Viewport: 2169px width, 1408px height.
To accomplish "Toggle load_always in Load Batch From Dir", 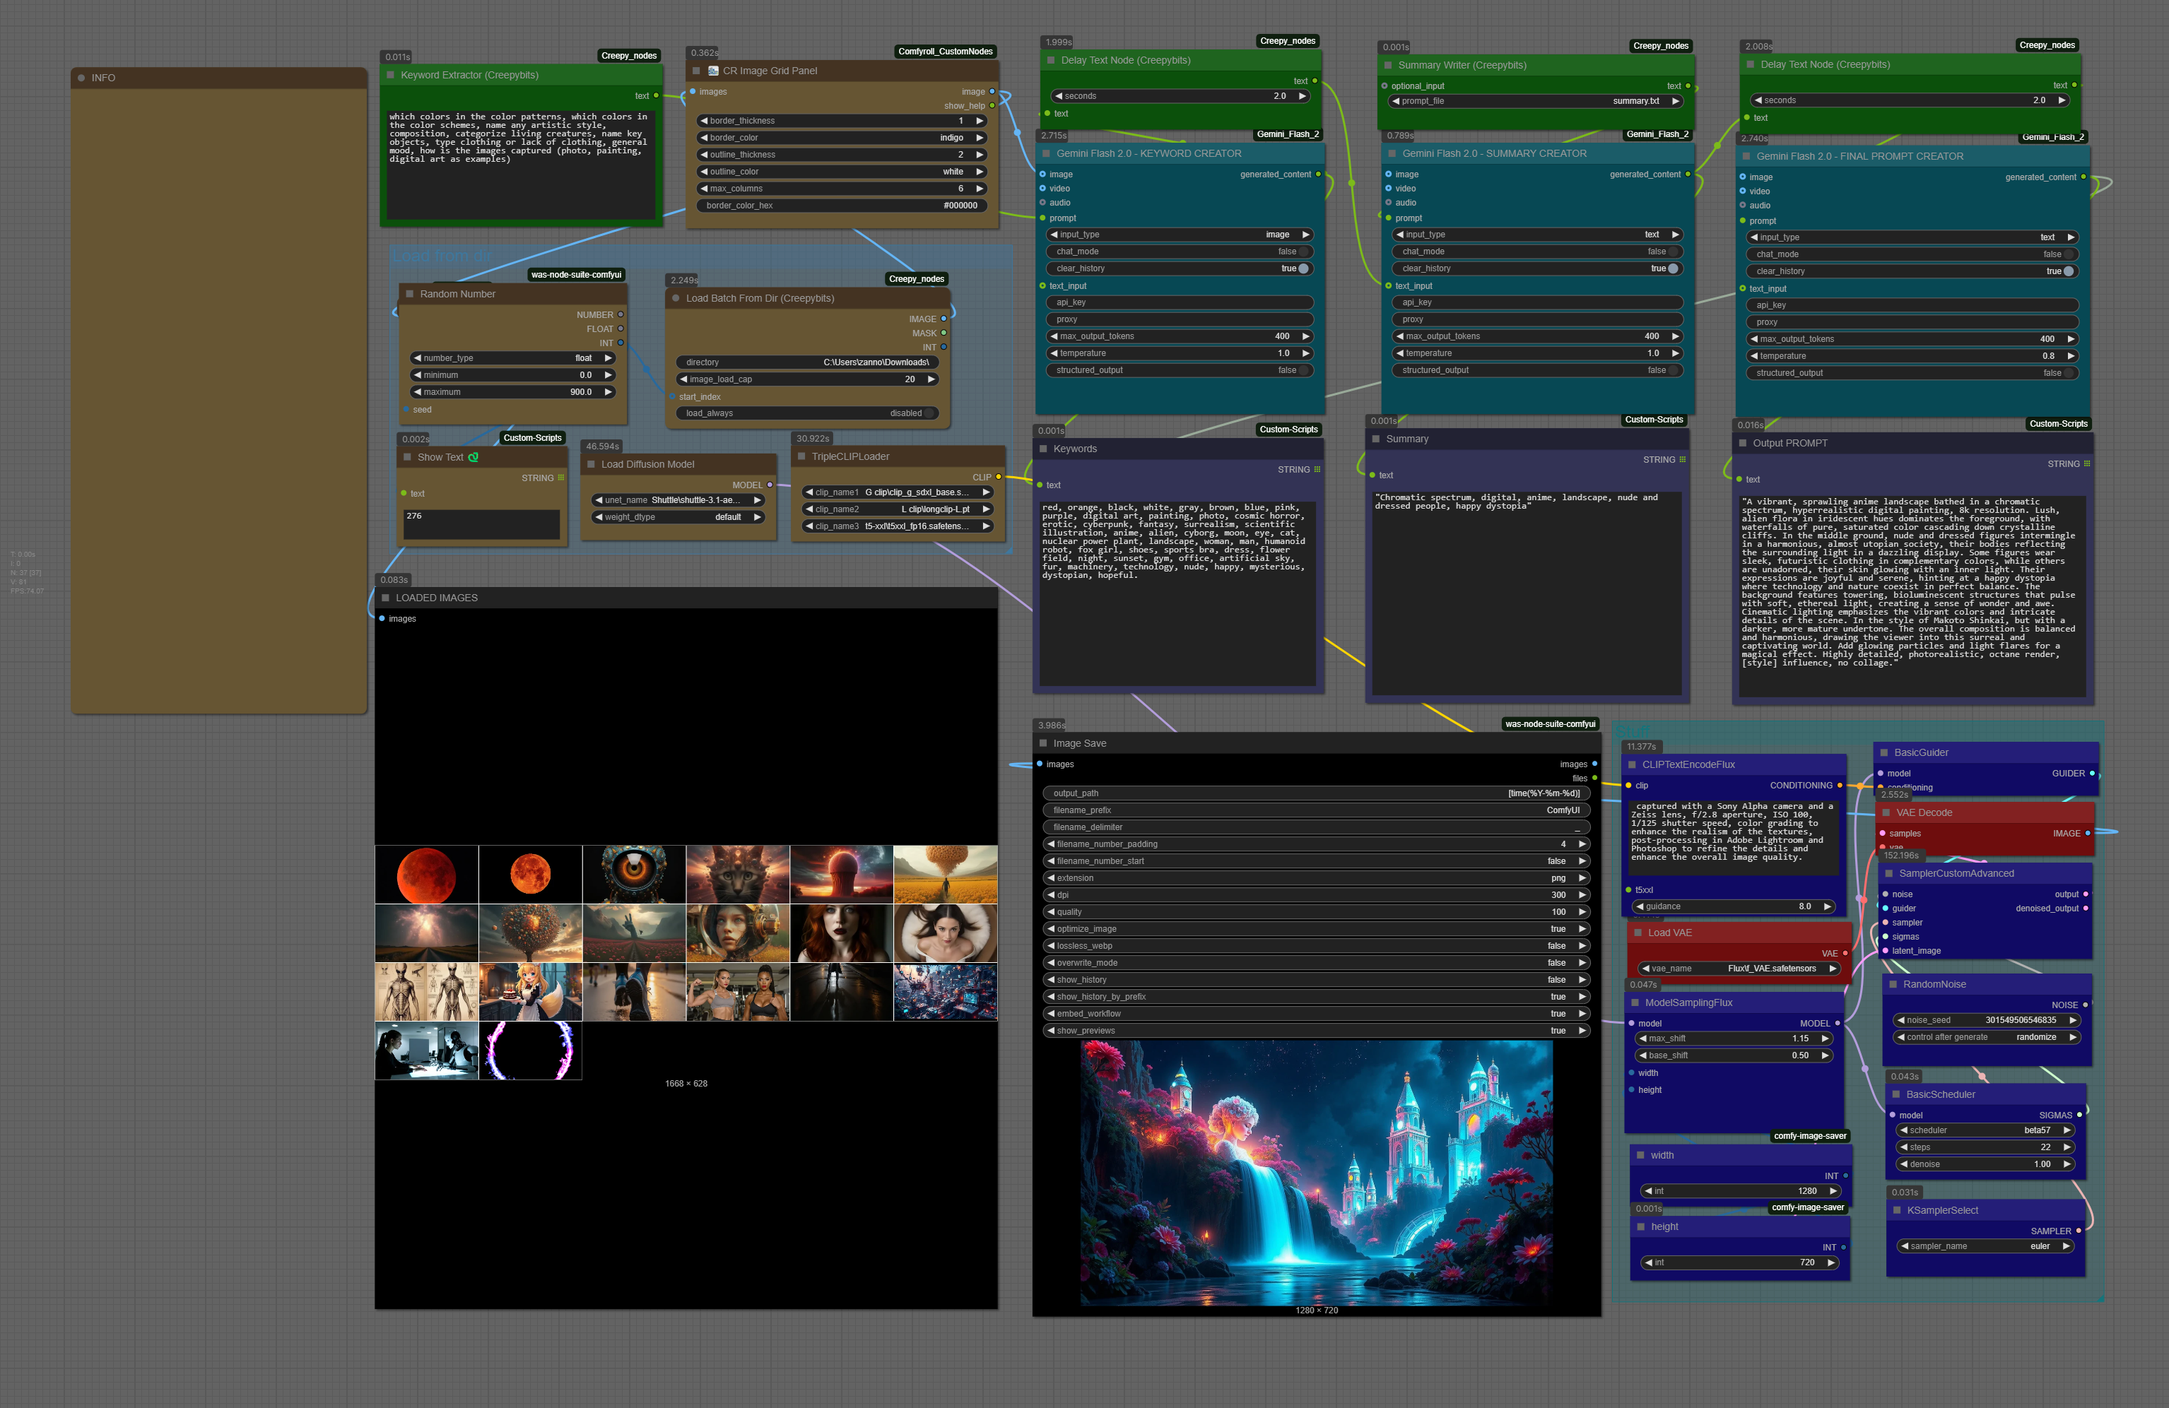I will (x=929, y=413).
